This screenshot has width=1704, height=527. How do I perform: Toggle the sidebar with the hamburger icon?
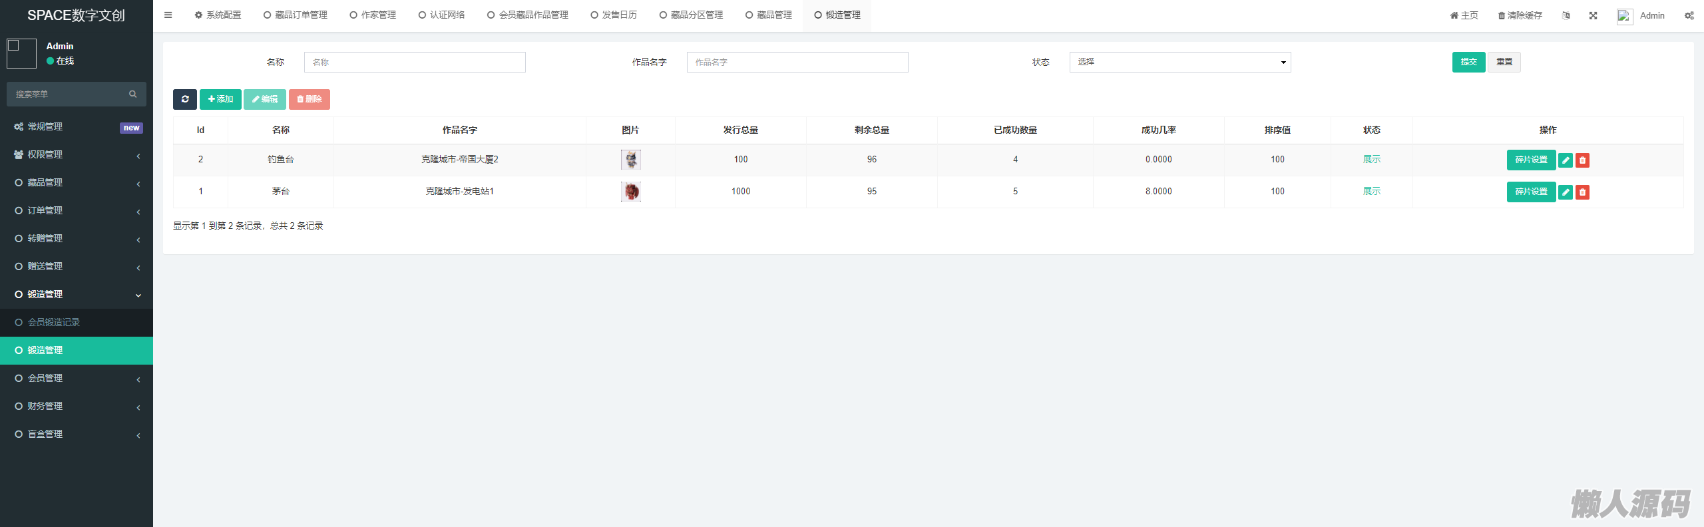coord(168,15)
